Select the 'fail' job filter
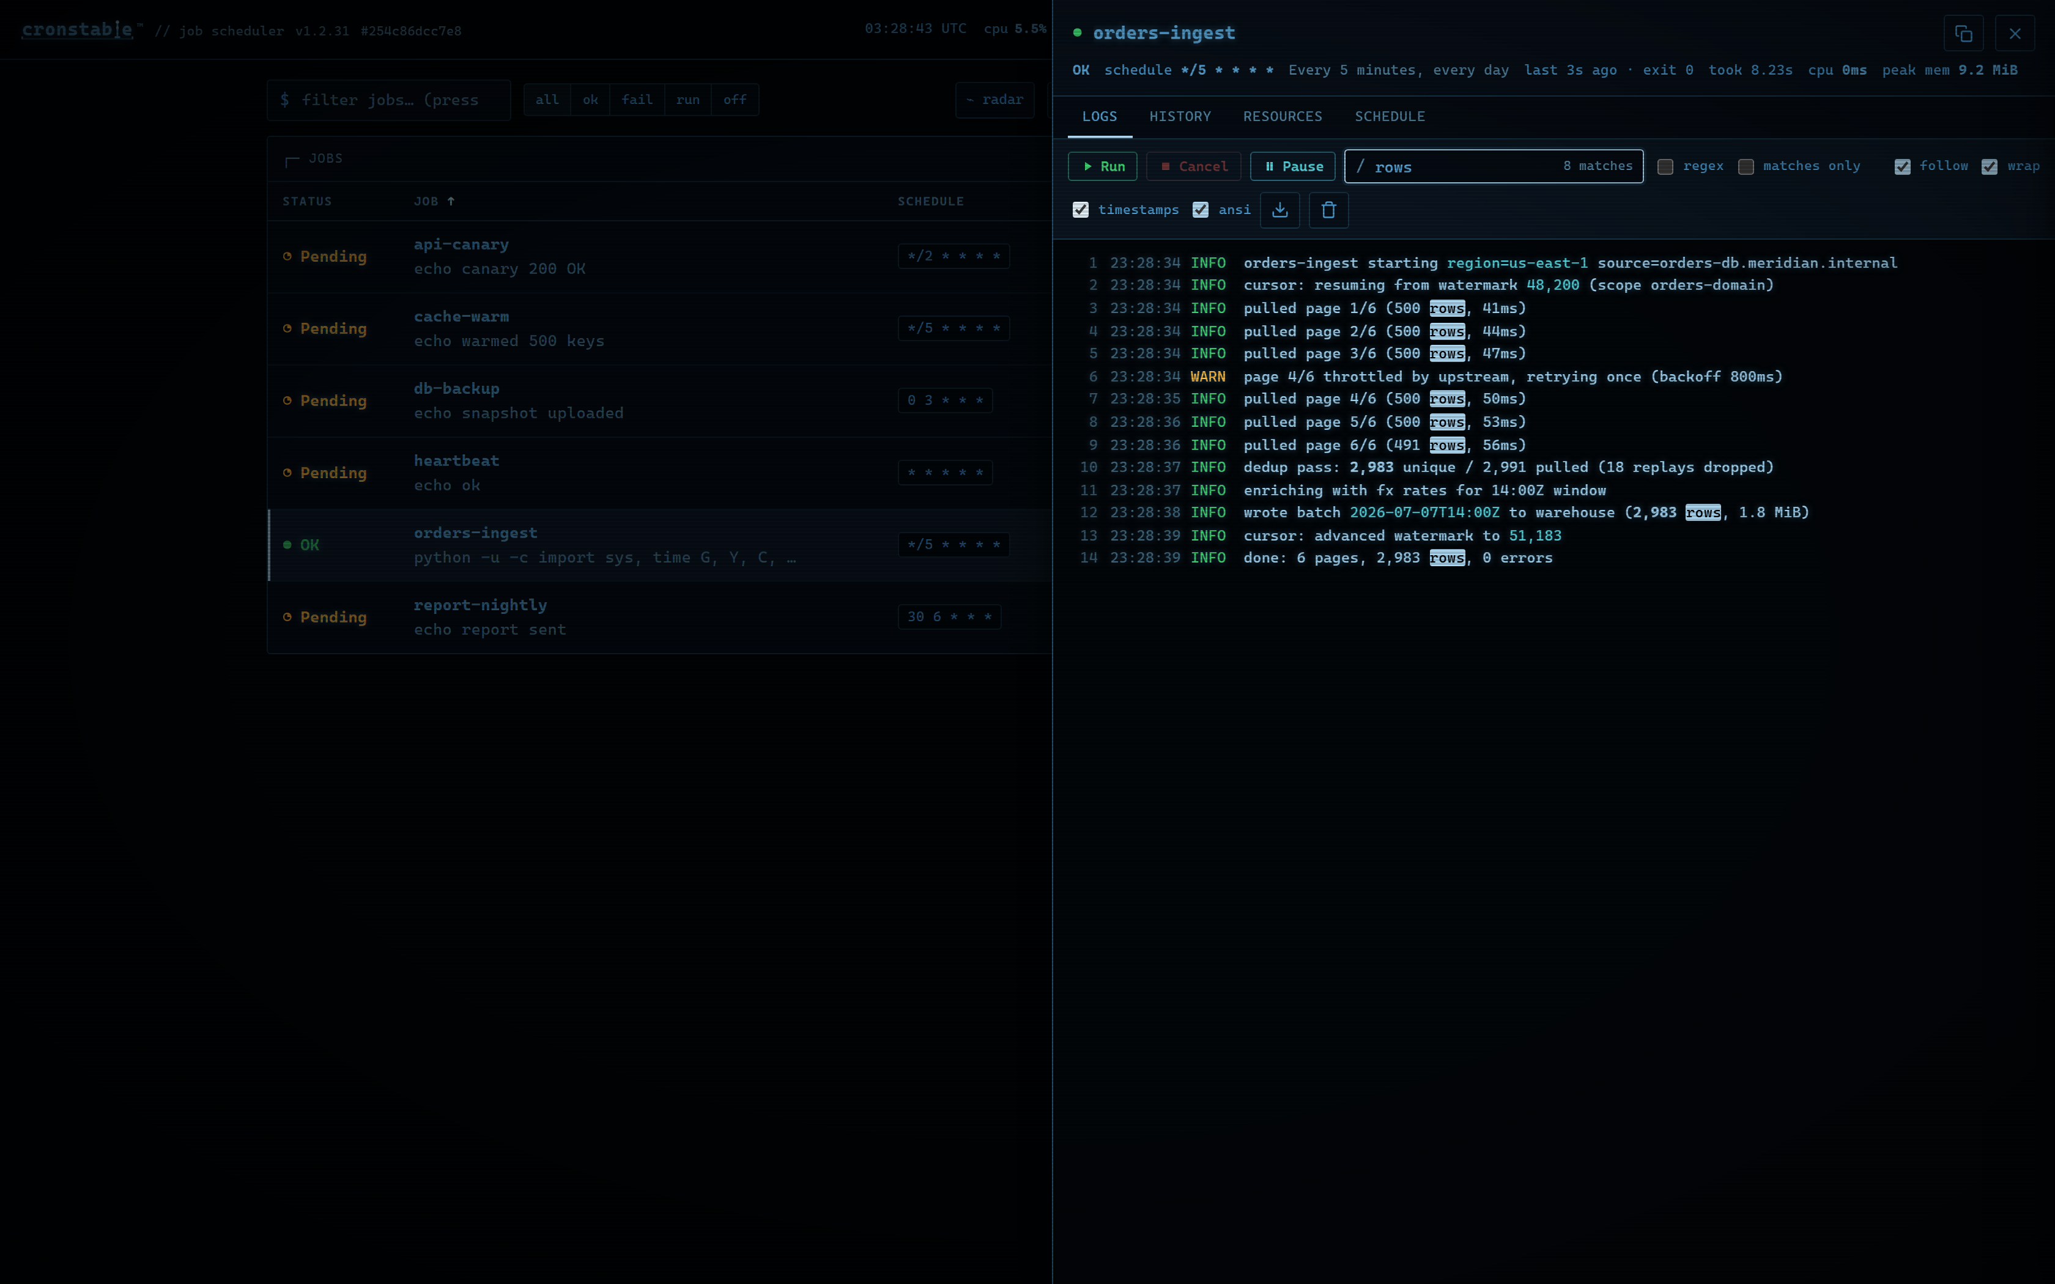 [637, 100]
